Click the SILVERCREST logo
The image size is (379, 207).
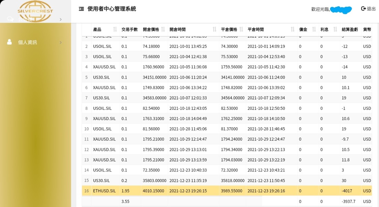35,11
